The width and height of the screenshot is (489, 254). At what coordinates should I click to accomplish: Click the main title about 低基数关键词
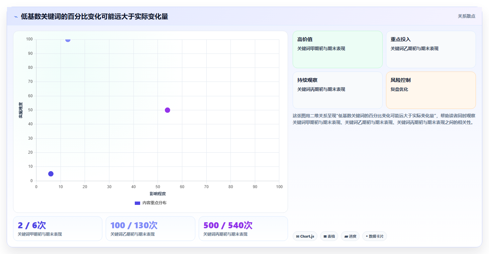[x=94, y=16]
